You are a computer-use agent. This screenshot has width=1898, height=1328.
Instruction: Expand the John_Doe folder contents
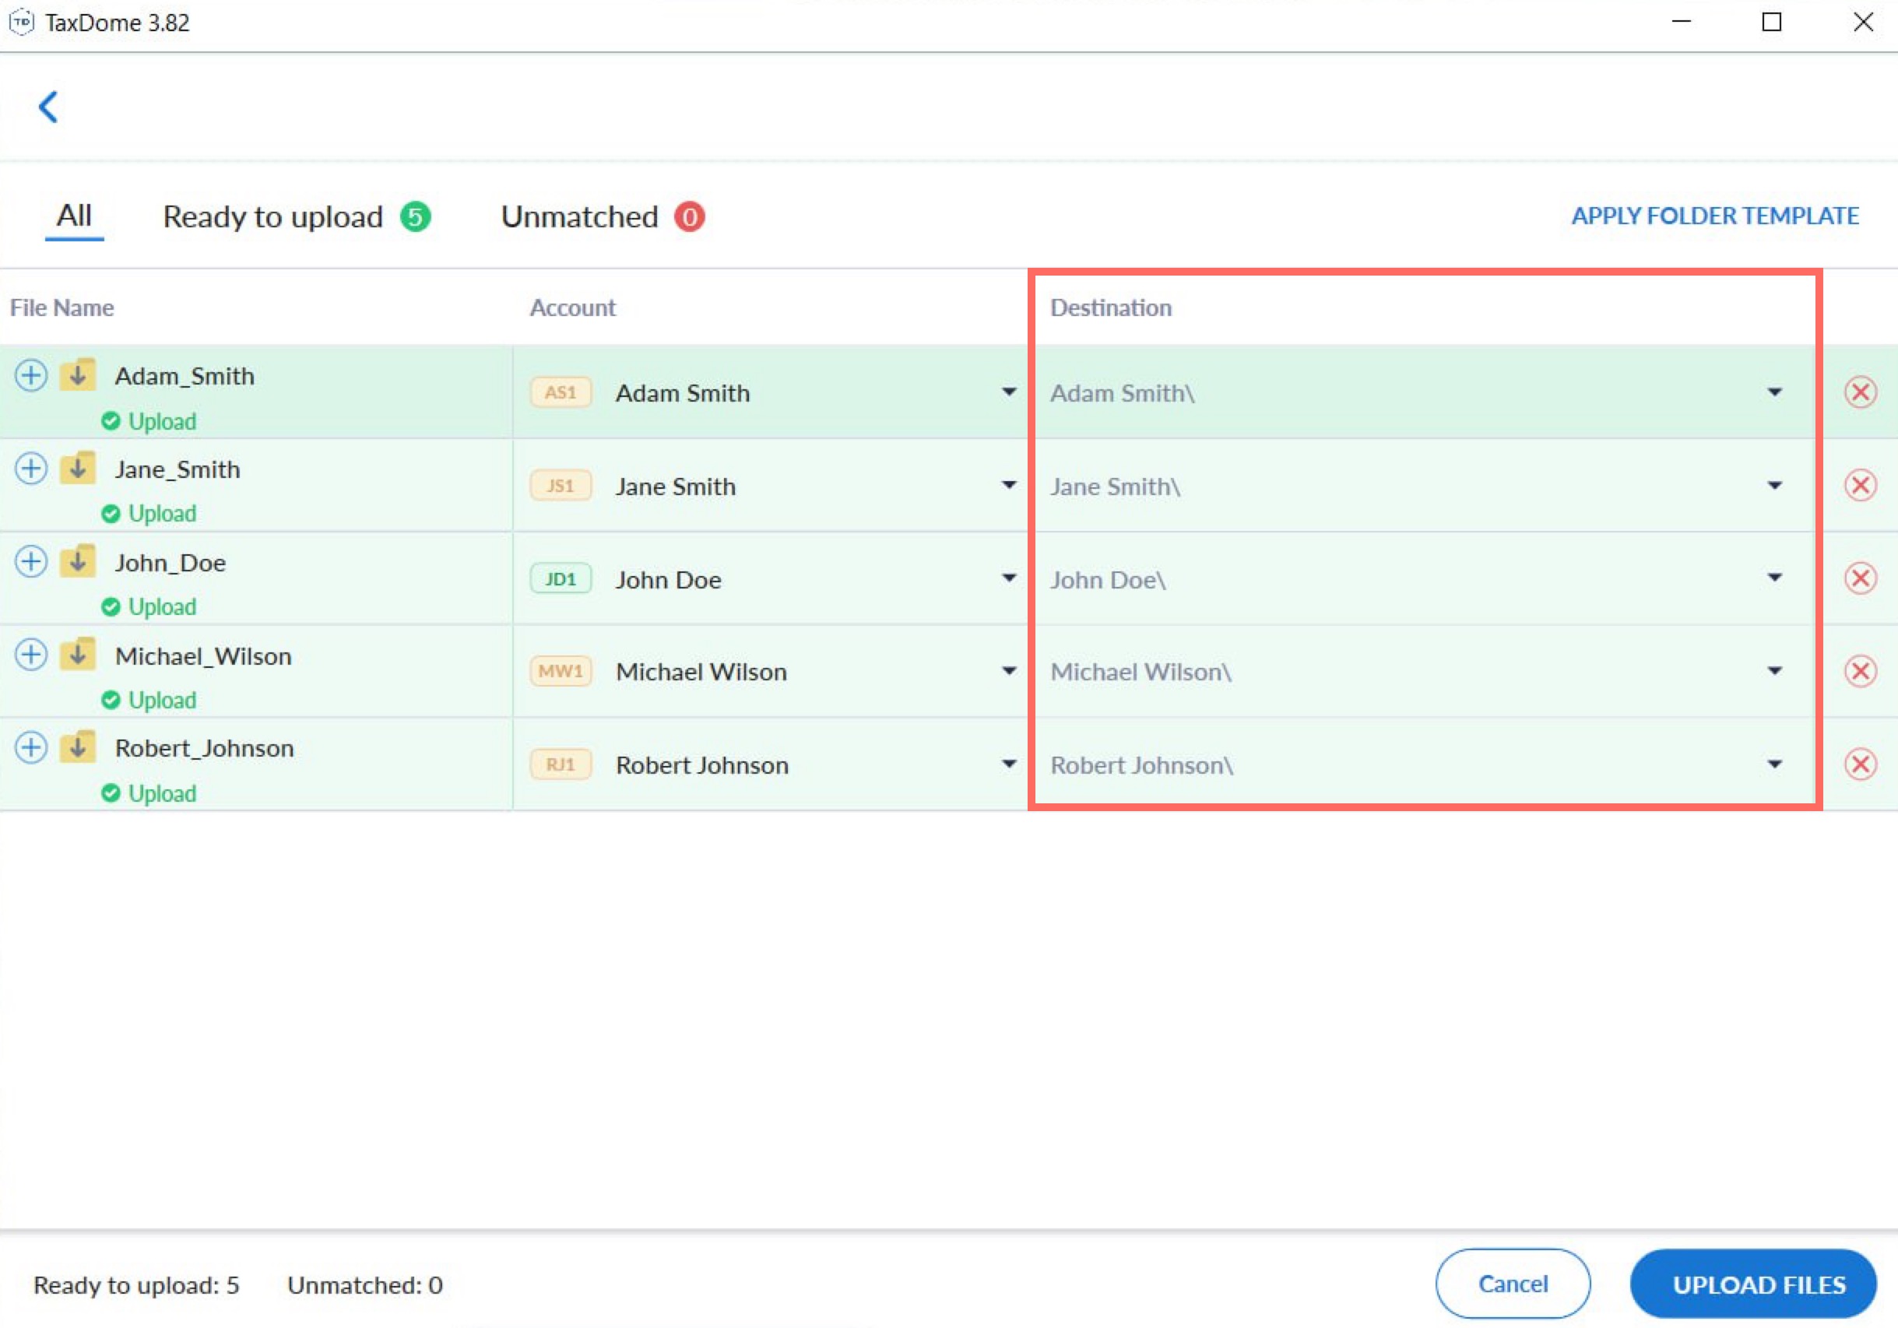coord(30,562)
